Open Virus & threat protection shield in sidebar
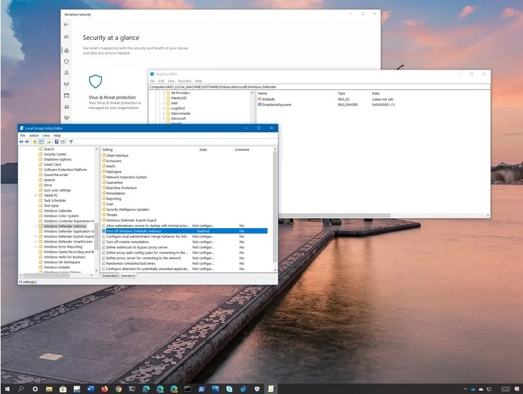The image size is (523, 394). 66,61
